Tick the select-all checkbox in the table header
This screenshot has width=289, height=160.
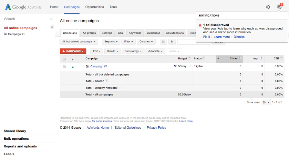click(x=64, y=59)
